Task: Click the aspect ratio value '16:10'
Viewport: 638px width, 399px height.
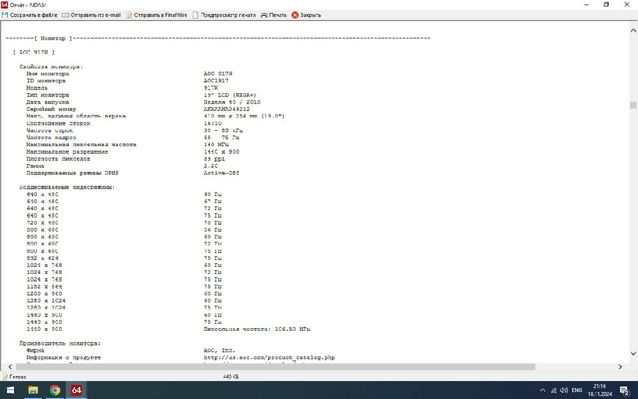Action: (x=213, y=123)
